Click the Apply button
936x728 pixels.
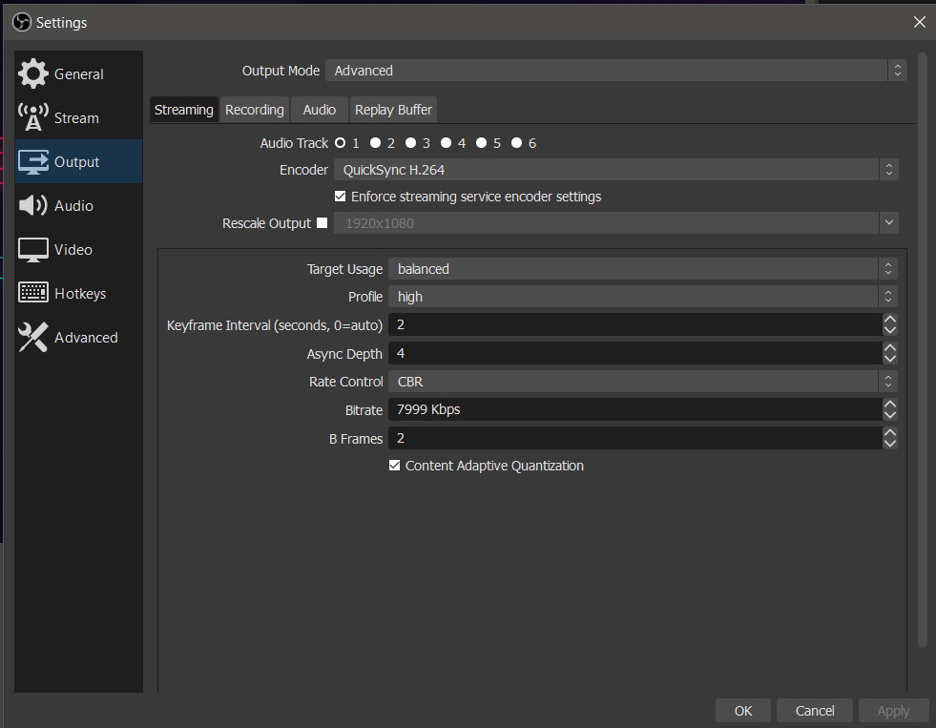coord(894,711)
